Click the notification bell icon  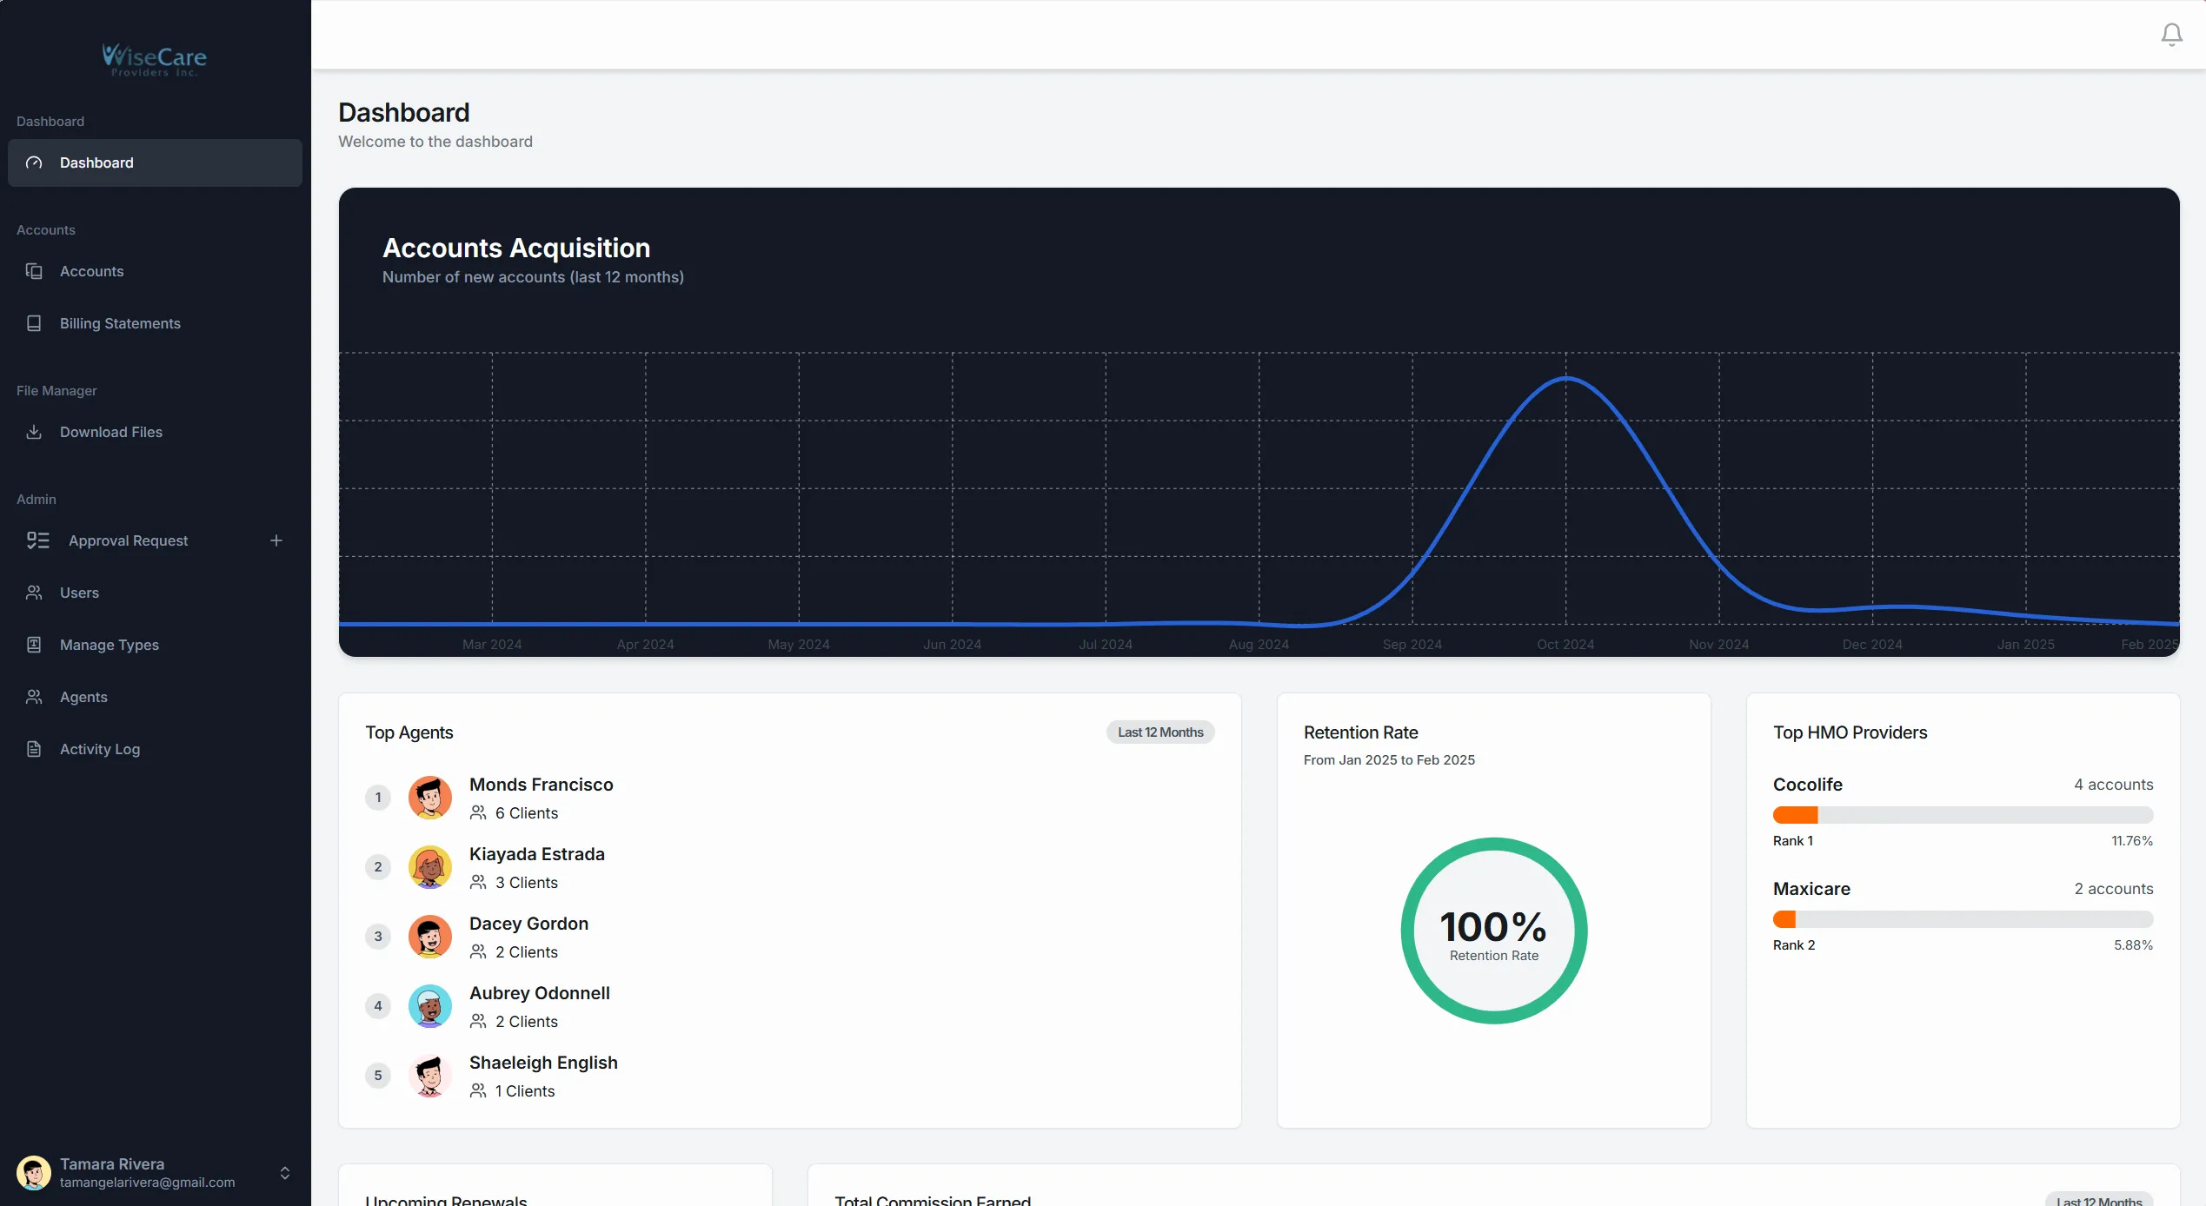(2170, 34)
